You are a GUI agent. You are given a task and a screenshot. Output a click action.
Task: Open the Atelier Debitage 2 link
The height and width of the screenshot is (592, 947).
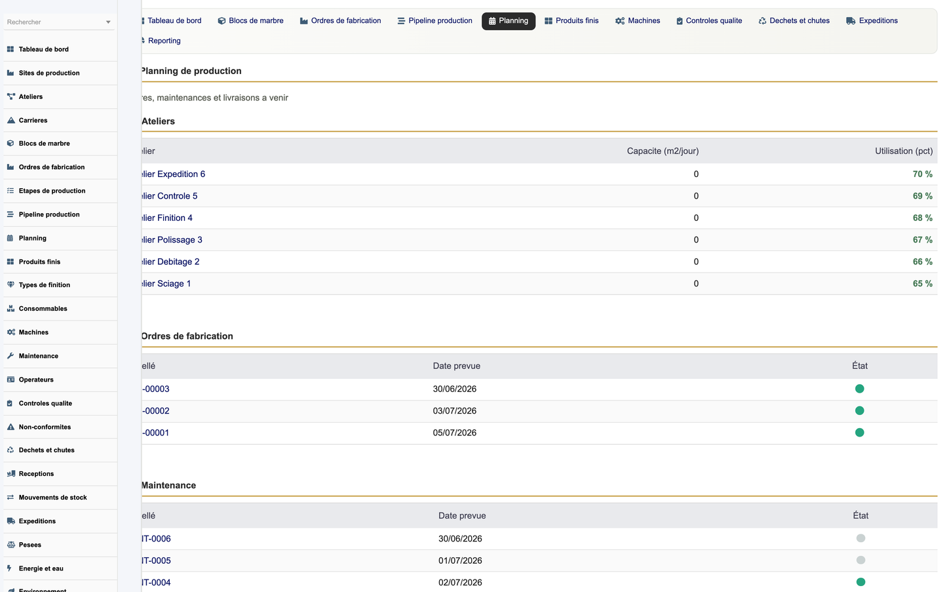(x=170, y=262)
